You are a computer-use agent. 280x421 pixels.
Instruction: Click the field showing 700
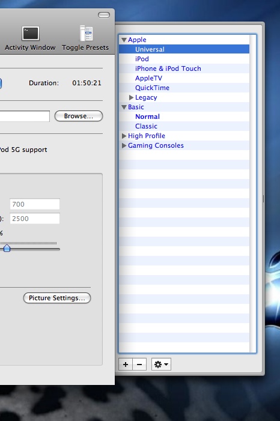(35, 204)
